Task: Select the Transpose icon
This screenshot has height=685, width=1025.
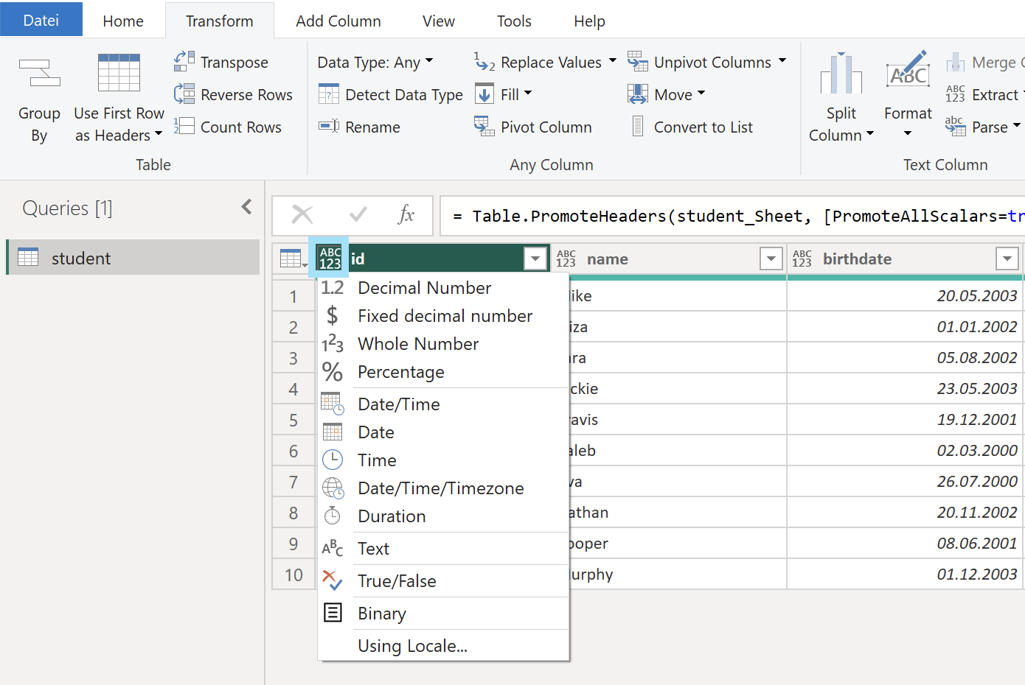Action: click(183, 62)
